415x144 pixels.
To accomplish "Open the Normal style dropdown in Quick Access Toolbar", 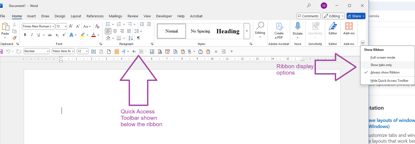I will coord(48,51).
